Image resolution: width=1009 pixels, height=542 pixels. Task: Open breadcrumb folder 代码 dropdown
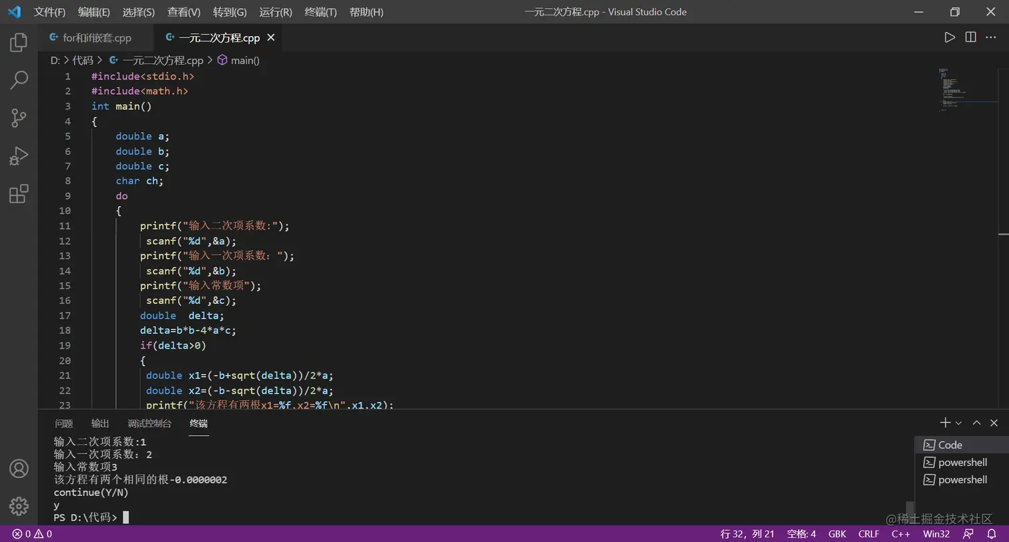(x=83, y=60)
